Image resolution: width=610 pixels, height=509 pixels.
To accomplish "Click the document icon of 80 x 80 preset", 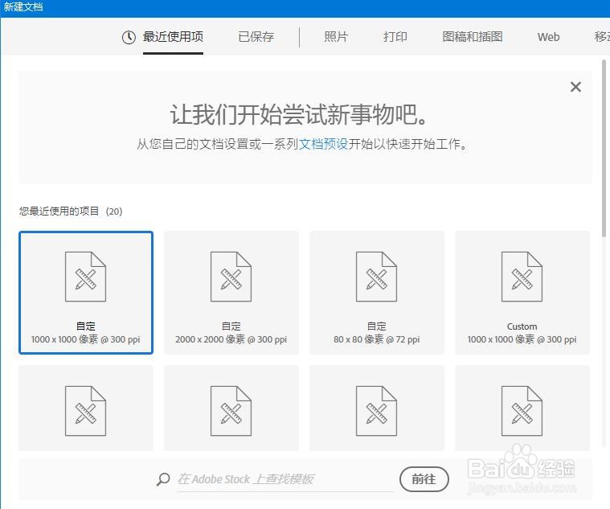I will pos(377,277).
